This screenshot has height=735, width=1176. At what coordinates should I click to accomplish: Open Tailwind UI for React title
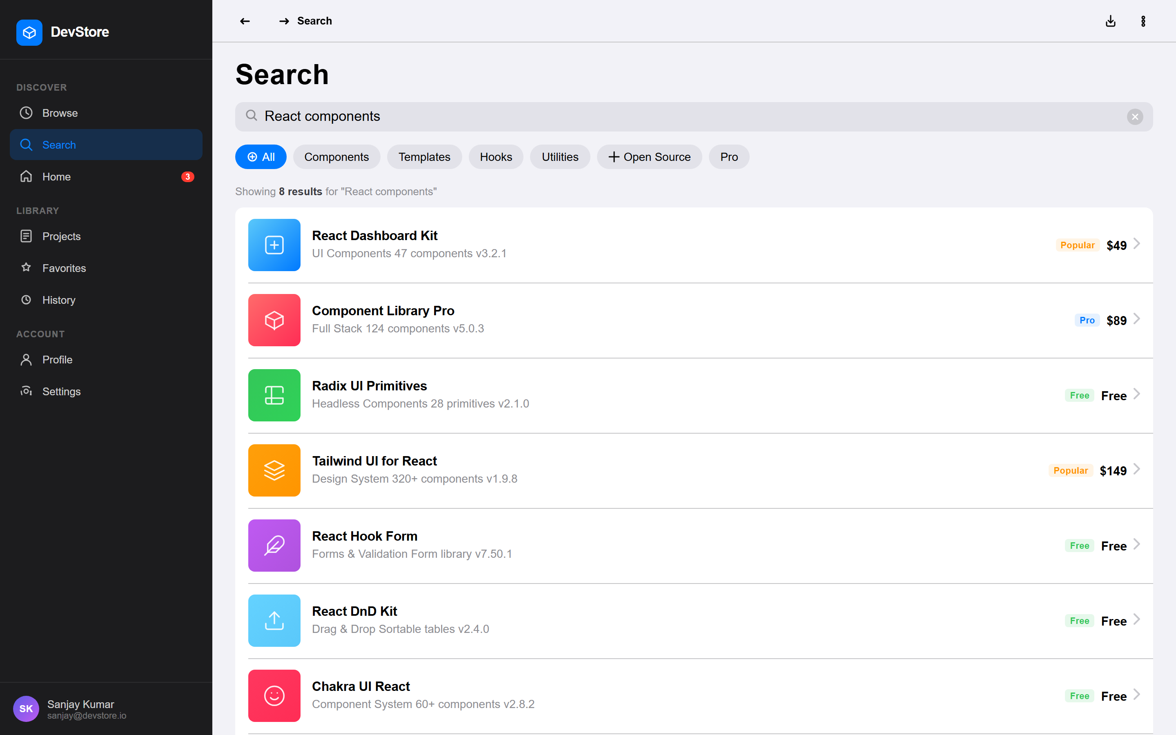tap(374, 461)
